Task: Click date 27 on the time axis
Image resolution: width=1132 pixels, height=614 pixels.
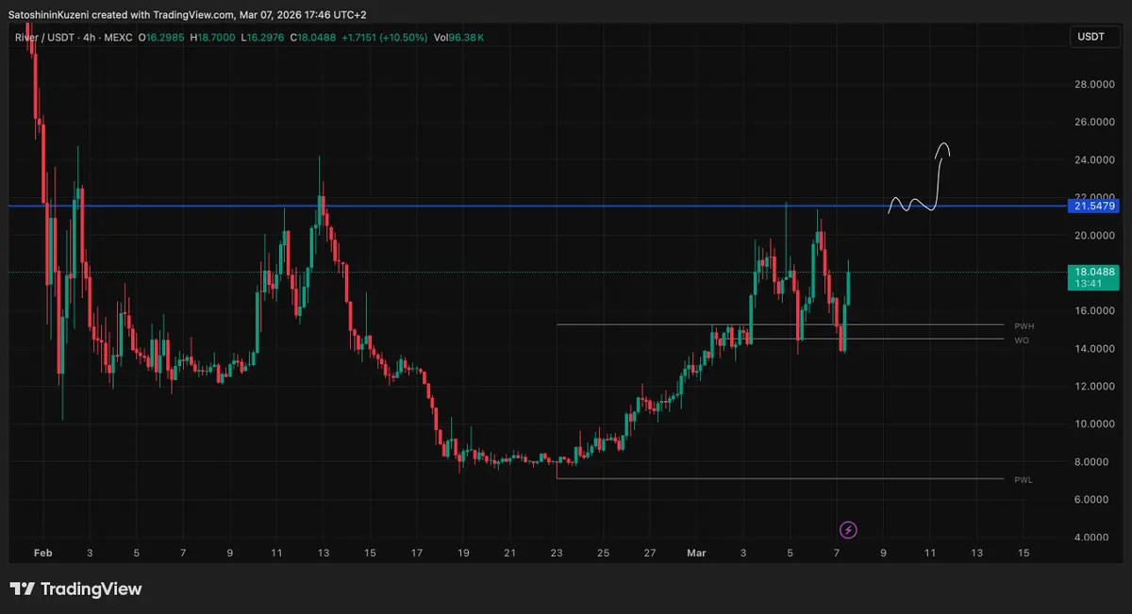Action: pyautogui.click(x=650, y=554)
